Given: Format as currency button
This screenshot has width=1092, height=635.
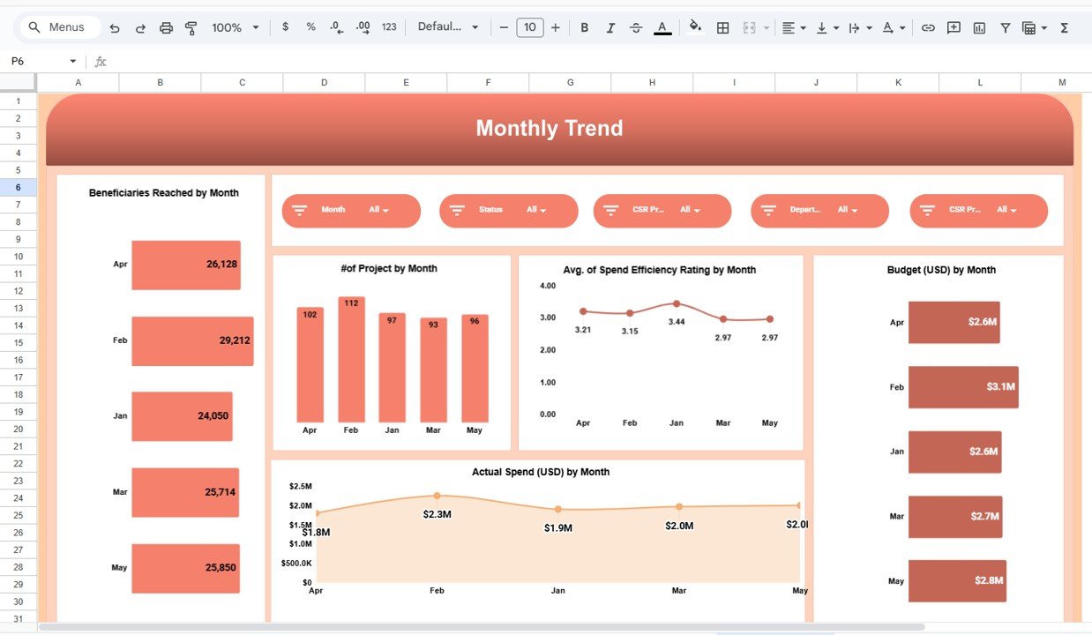Looking at the screenshot, I should (285, 27).
